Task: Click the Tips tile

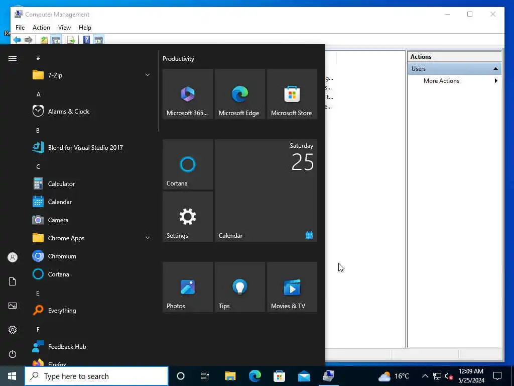Action: (239, 287)
